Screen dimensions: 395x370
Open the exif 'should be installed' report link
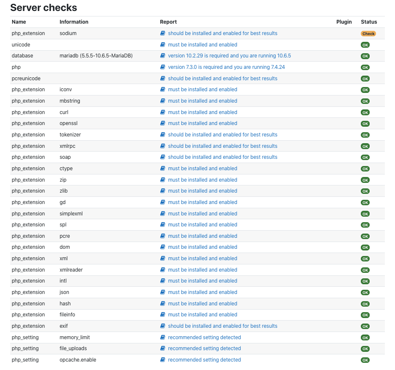point(222,326)
